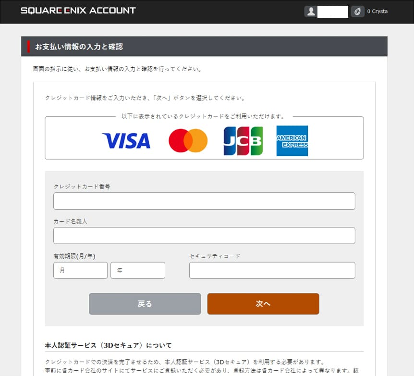Select the VISA card logo
The height and width of the screenshot is (376, 414).
[x=126, y=141]
